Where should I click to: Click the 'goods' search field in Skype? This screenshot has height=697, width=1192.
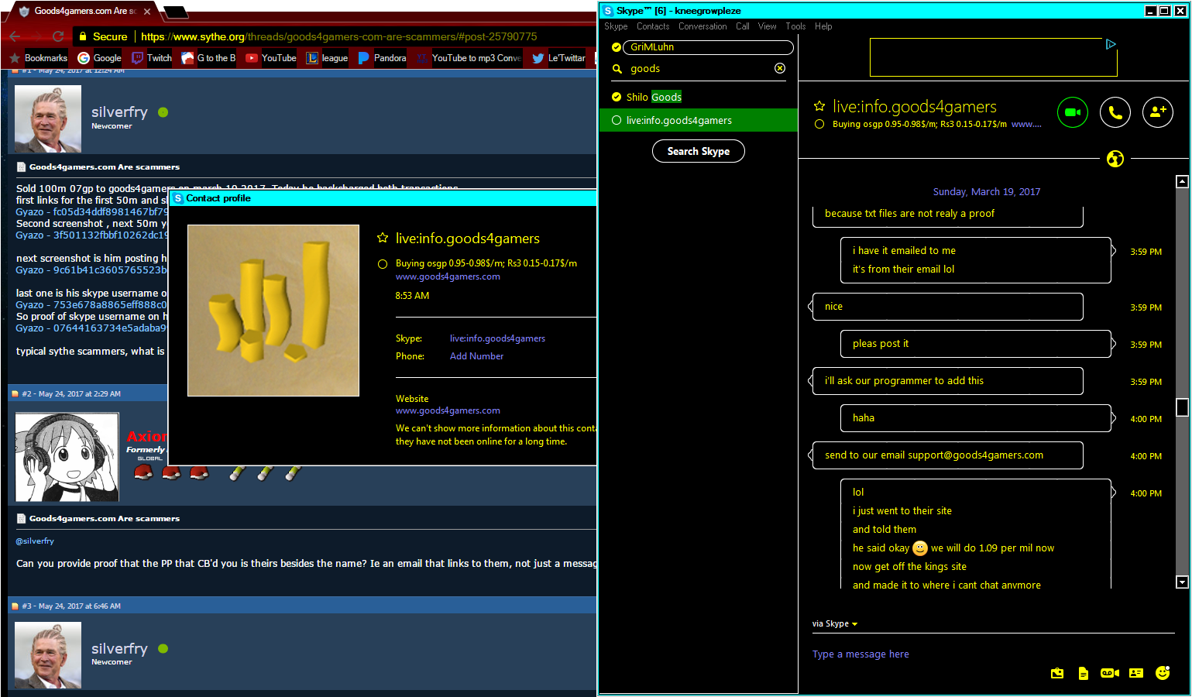point(697,69)
